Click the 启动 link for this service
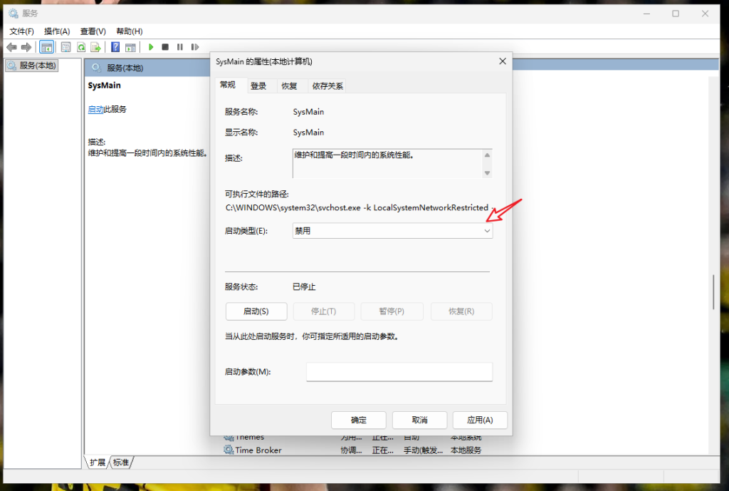Viewport: 729px width, 491px height. tap(95, 109)
